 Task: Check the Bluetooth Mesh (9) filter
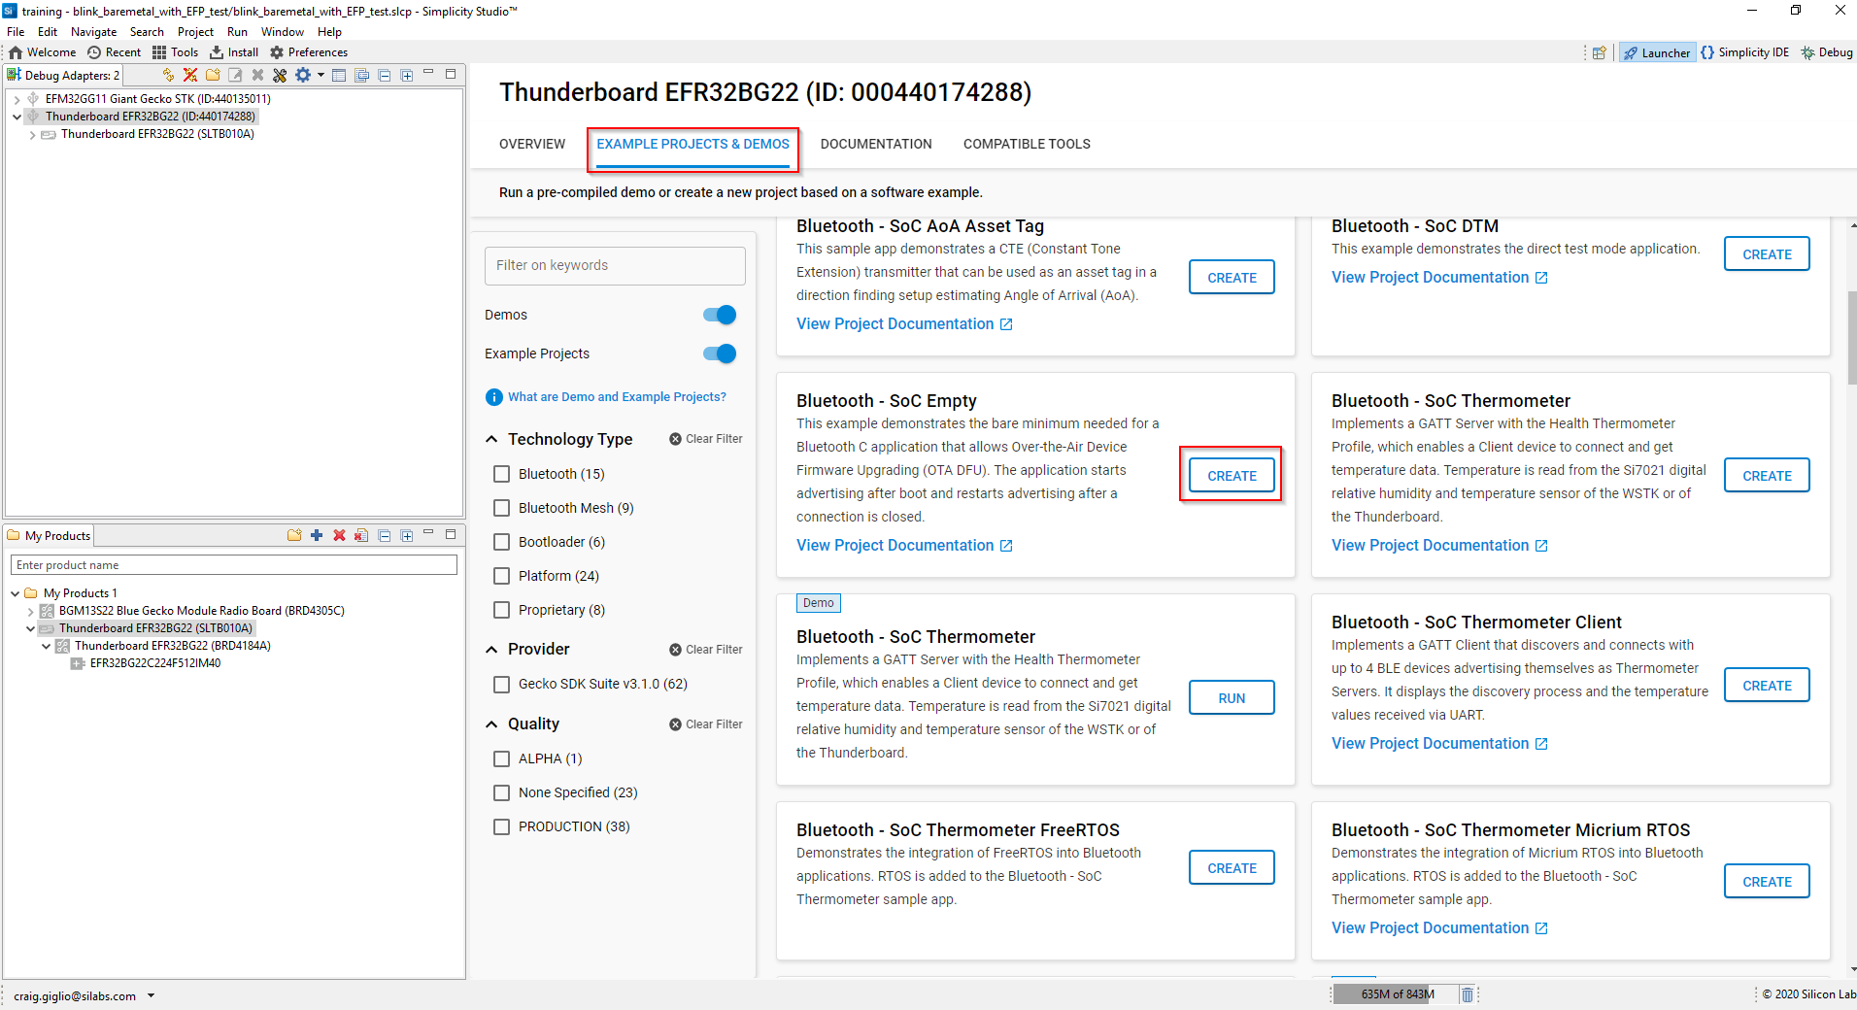pos(502,508)
